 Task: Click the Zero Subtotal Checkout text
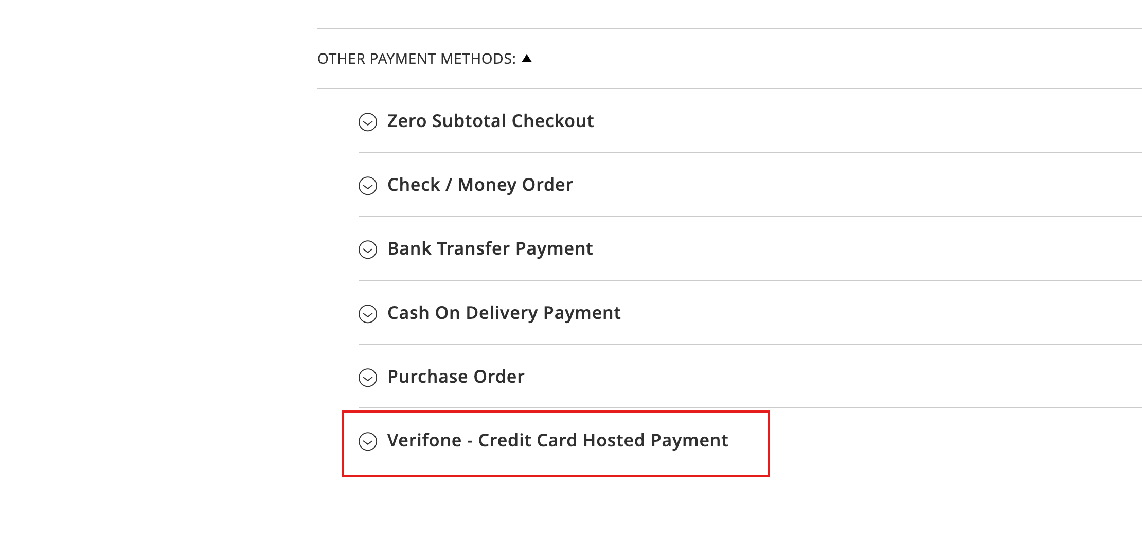pos(490,121)
